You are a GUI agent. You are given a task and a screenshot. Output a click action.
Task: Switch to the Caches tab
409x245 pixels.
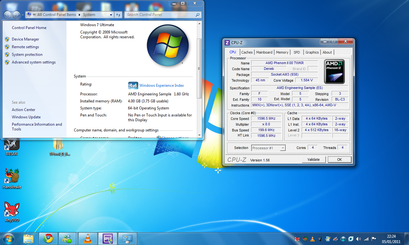tap(247, 52)
